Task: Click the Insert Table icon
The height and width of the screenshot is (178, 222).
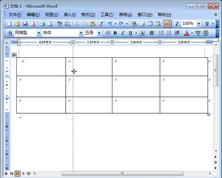Action: click(x=150, y=24)
